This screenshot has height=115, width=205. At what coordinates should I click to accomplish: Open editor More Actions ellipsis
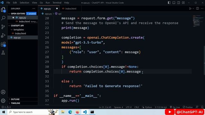(202, 9)
